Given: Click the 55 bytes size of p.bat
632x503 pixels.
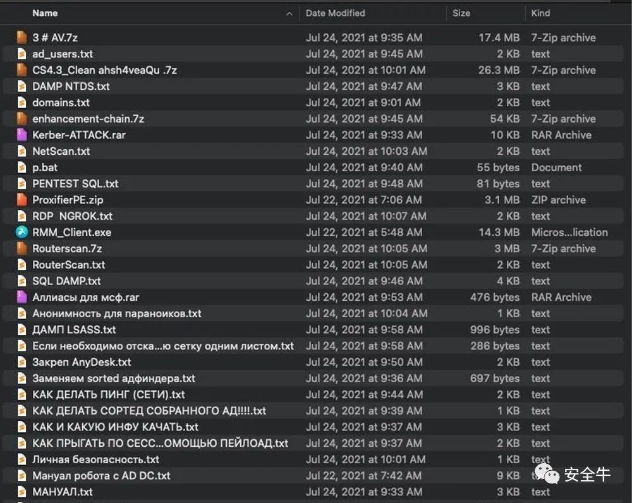Looking at the screenshot, I should point(498,167).
